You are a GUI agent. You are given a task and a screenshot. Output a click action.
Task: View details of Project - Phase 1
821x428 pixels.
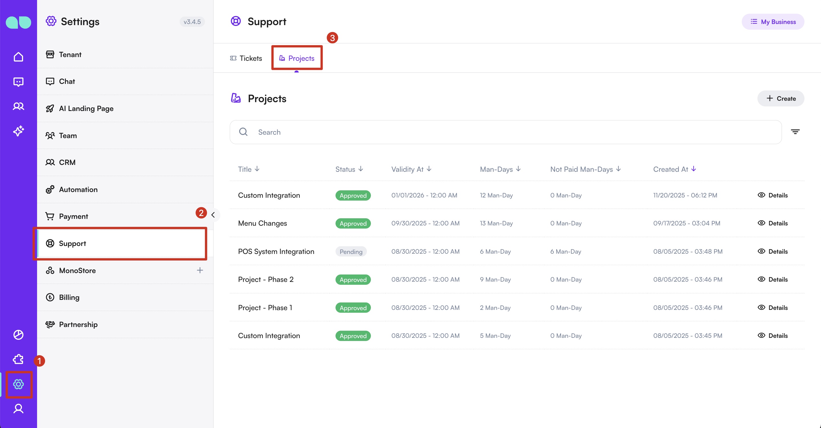[x=773, y=307]
